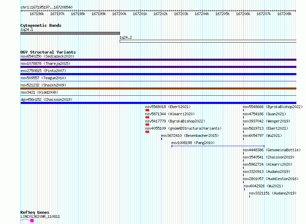Select the 1q24.1 band label
Image resolution: width=306 pixels, height=224 pixels.
click(x=27, y=30)
